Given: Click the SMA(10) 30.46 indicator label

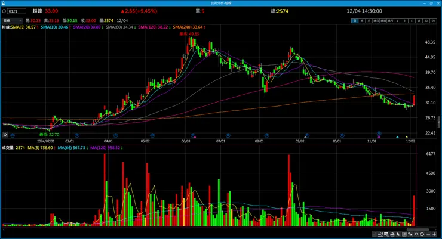Looking at the screenshot, I should [x=56, y=27].
